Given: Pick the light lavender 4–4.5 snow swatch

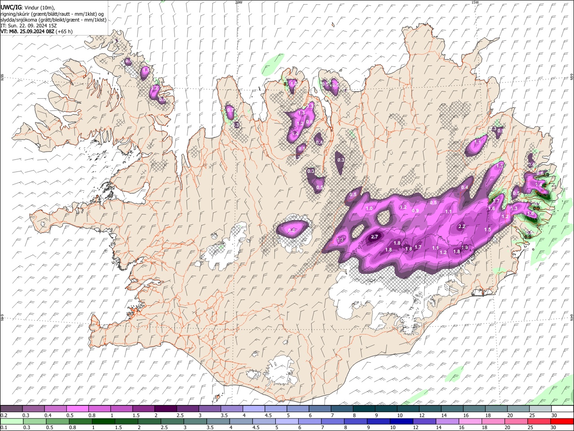Looking at the screenshot, I should point(254,409).
